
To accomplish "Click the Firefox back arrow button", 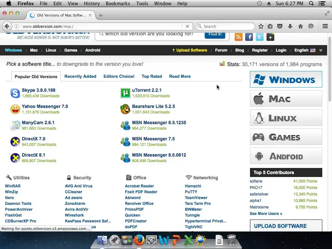I will tap(7, 26).
